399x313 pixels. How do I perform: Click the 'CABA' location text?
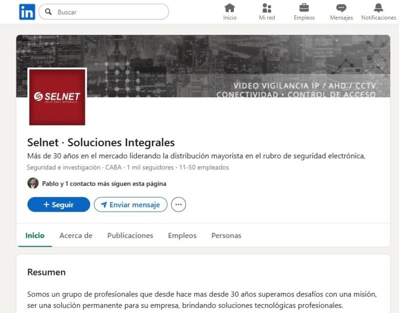114,167
